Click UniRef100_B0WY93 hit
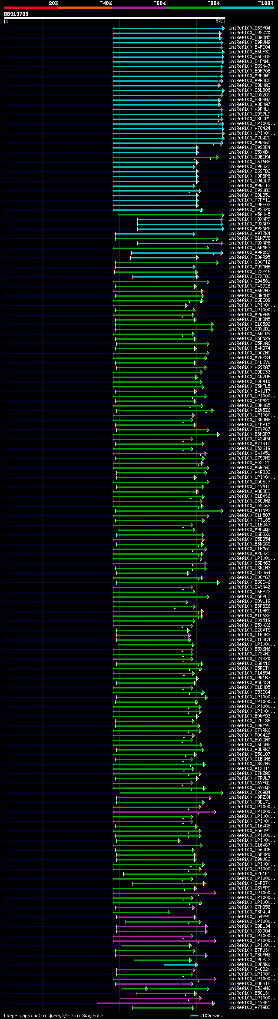 tap(249, 716)
